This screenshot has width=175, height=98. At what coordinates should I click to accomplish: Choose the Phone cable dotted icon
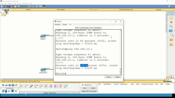46,86
